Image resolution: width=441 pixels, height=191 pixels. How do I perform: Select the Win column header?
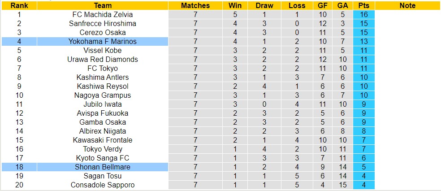pyautogui.click(x=235, y=6)
